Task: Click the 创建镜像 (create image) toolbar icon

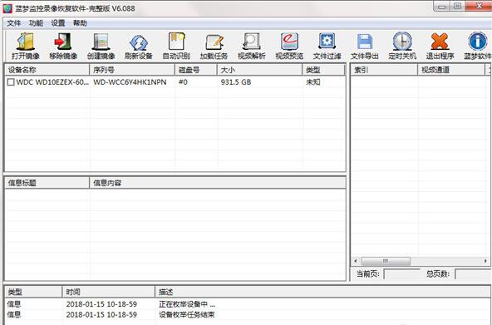Action: (101, 42)
